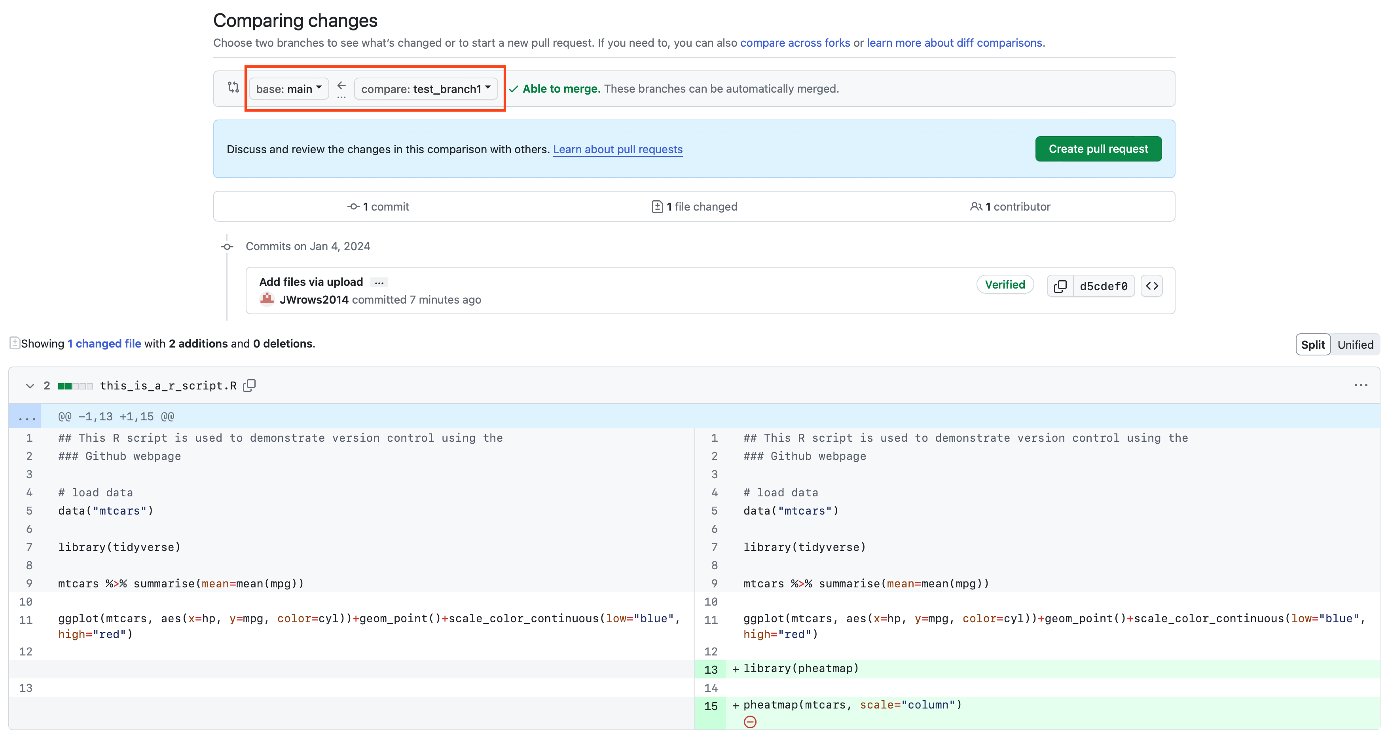The height and width of the screenshot is (737, 1388).
Task: Click red no-newline warning icon
Action: [x=749, y=722]
